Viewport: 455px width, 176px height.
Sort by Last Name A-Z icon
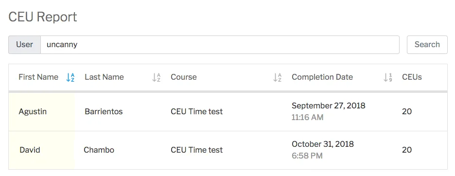(157, 77)
